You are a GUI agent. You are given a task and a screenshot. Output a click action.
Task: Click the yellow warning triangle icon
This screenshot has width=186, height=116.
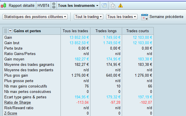(120, 6)
